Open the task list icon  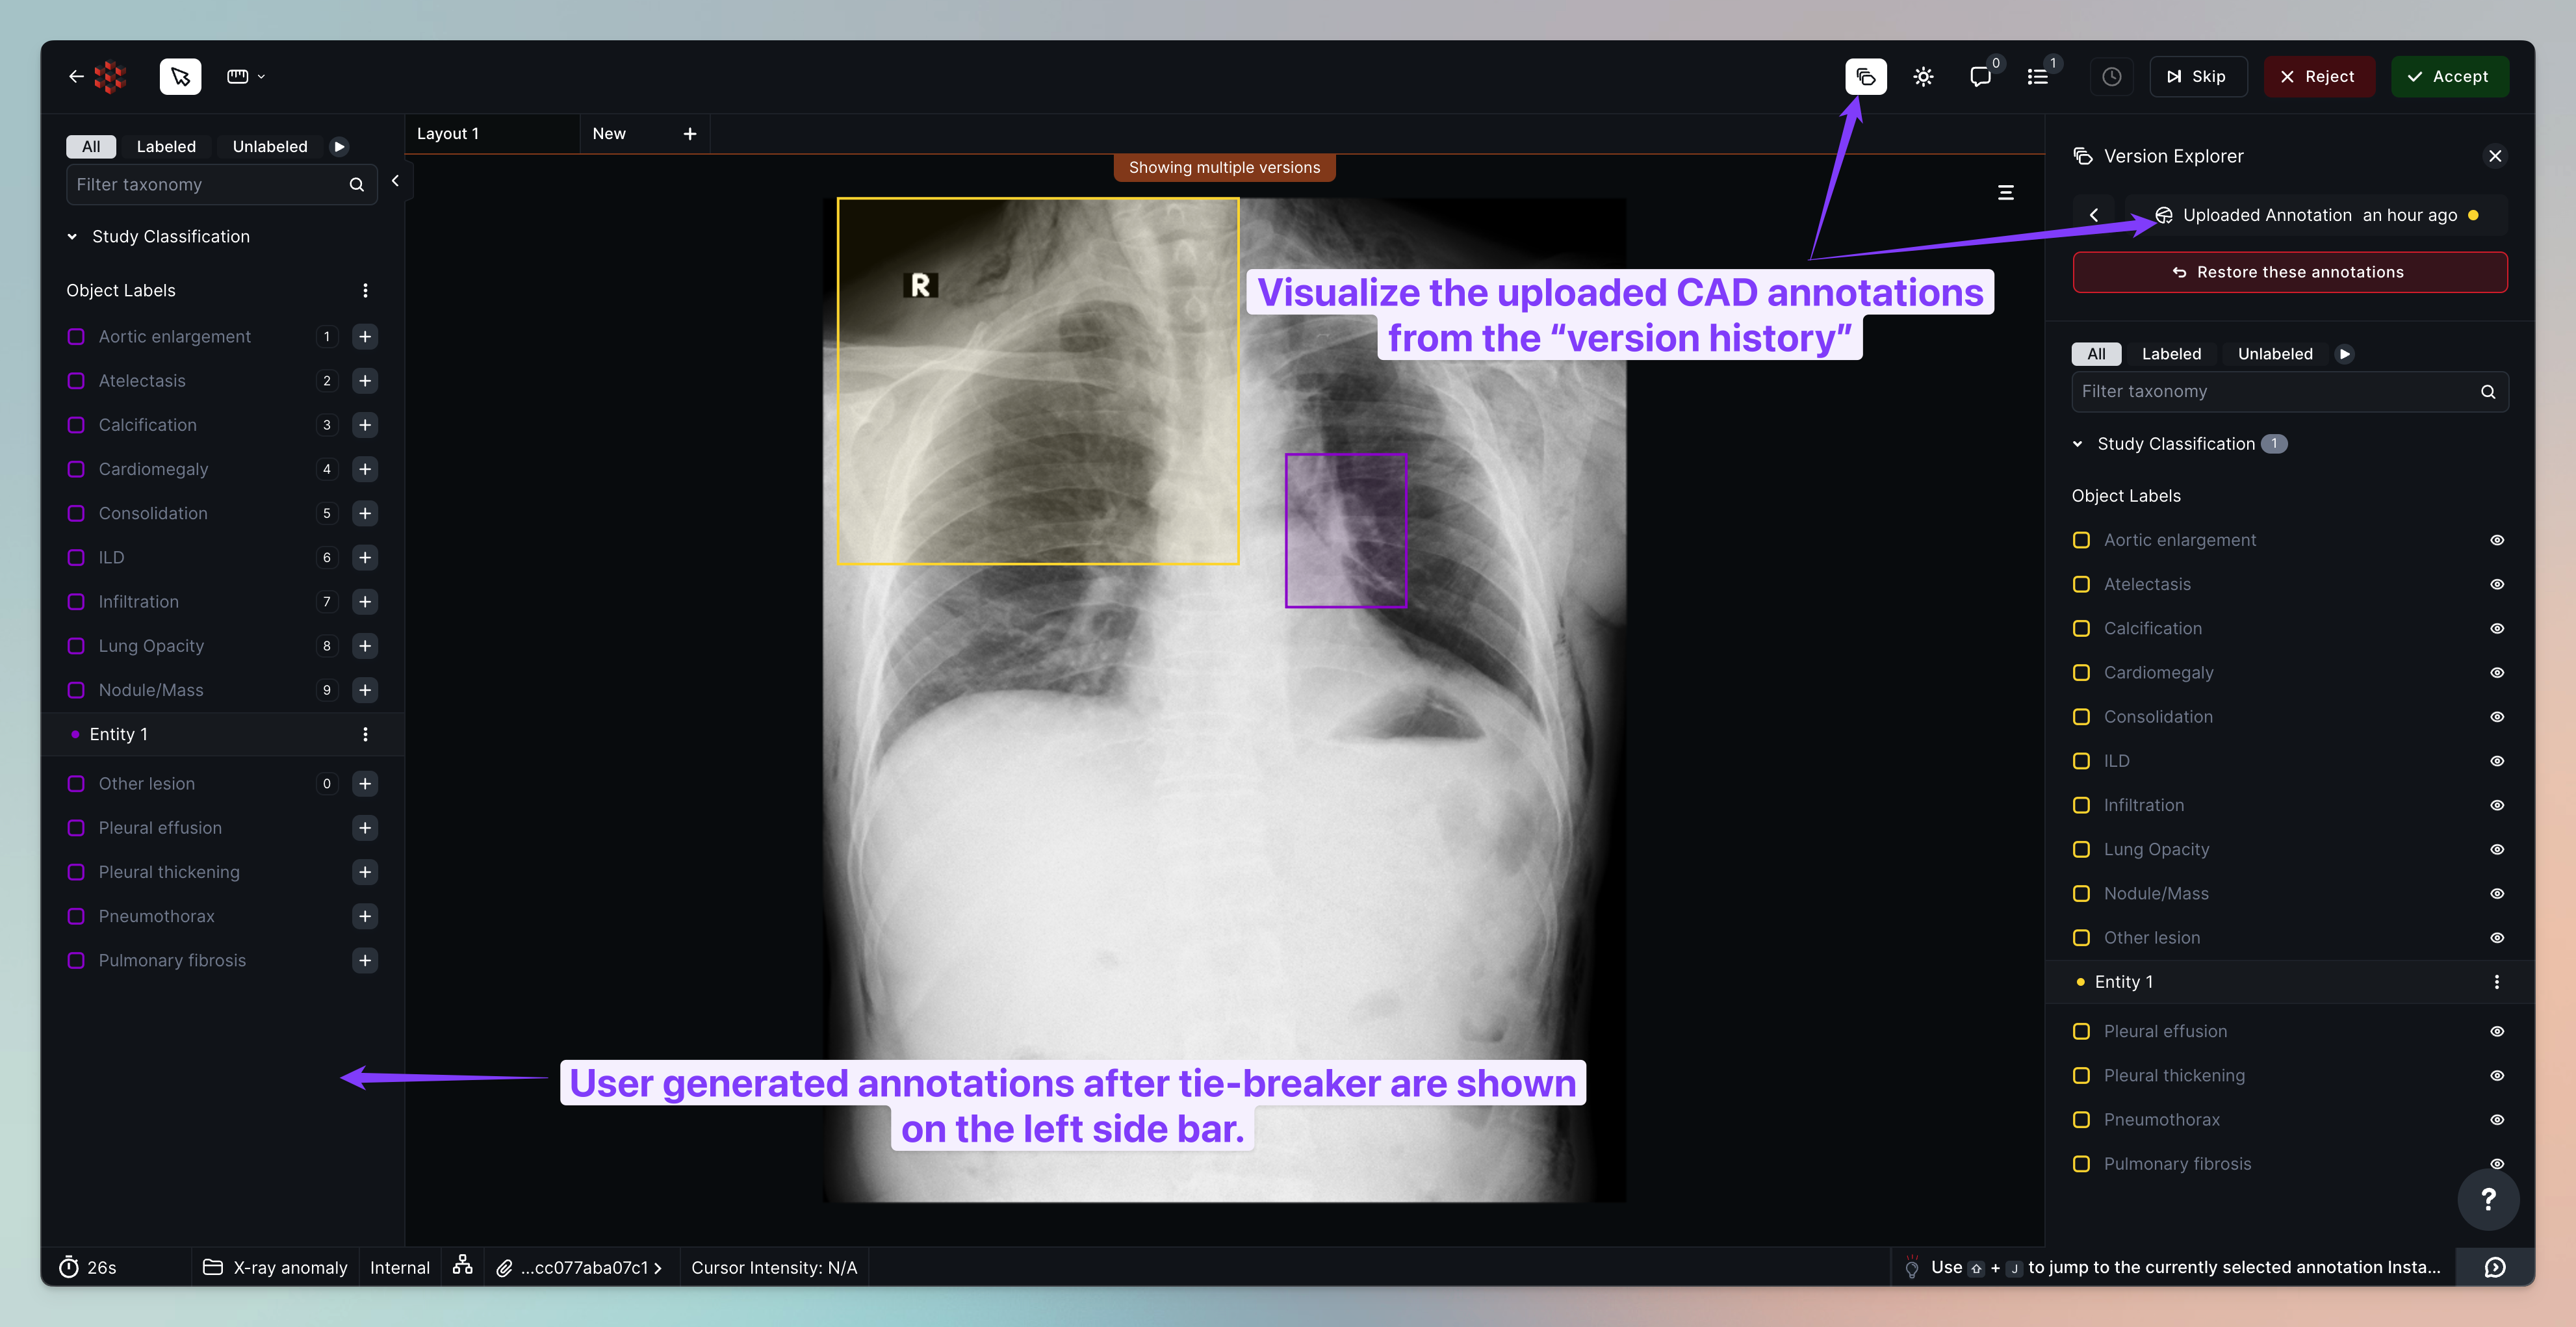tap(2037, 76)
